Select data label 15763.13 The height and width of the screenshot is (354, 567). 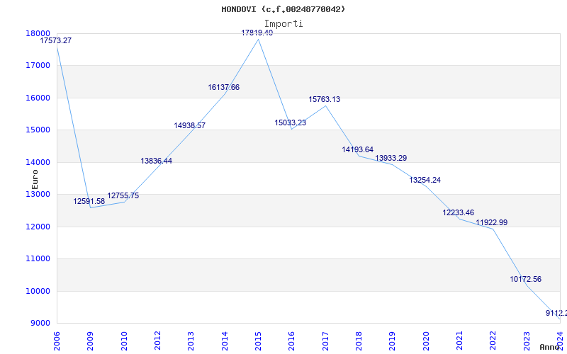click(325, 99)
